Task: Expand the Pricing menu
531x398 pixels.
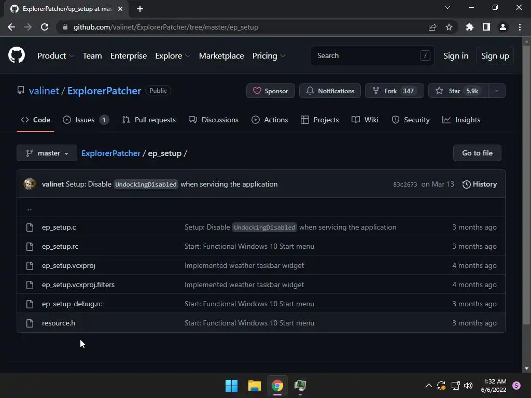Action: [x=269, y=55]
